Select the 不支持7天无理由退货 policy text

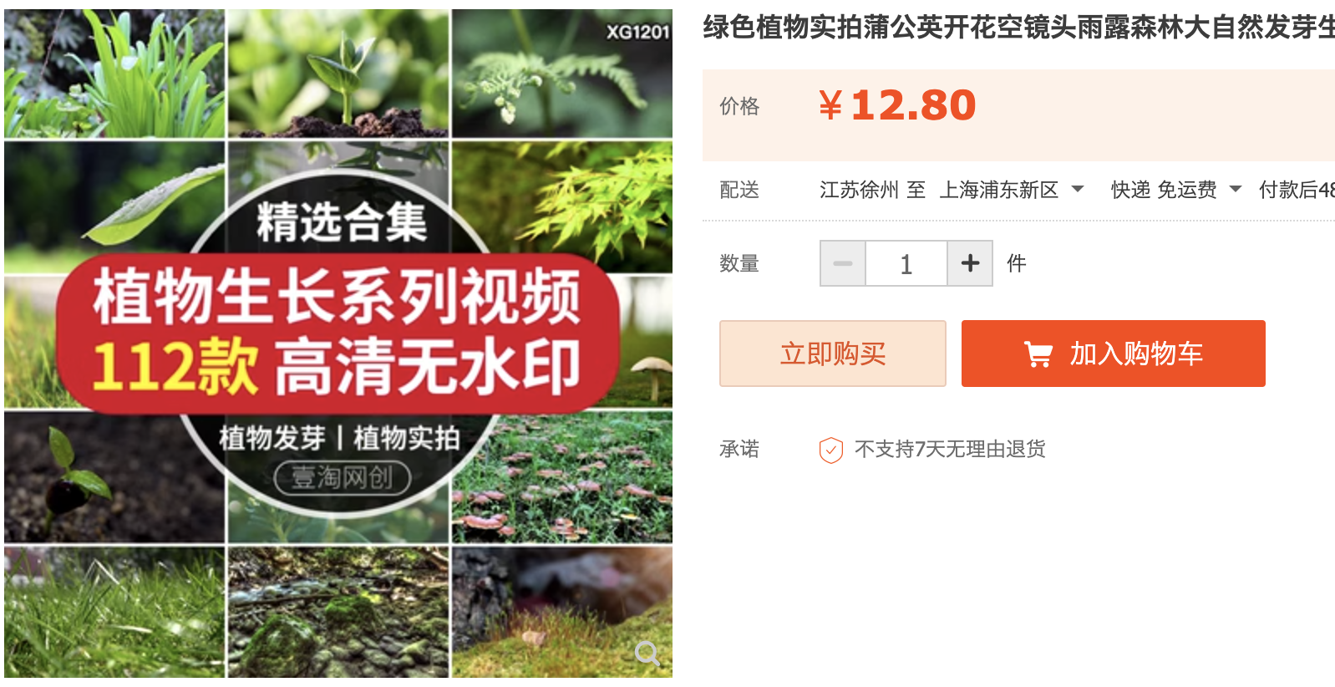click(950, 450)
